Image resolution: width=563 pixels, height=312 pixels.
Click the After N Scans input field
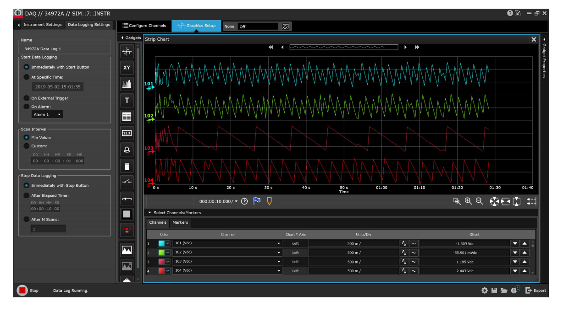click(48, 229)
